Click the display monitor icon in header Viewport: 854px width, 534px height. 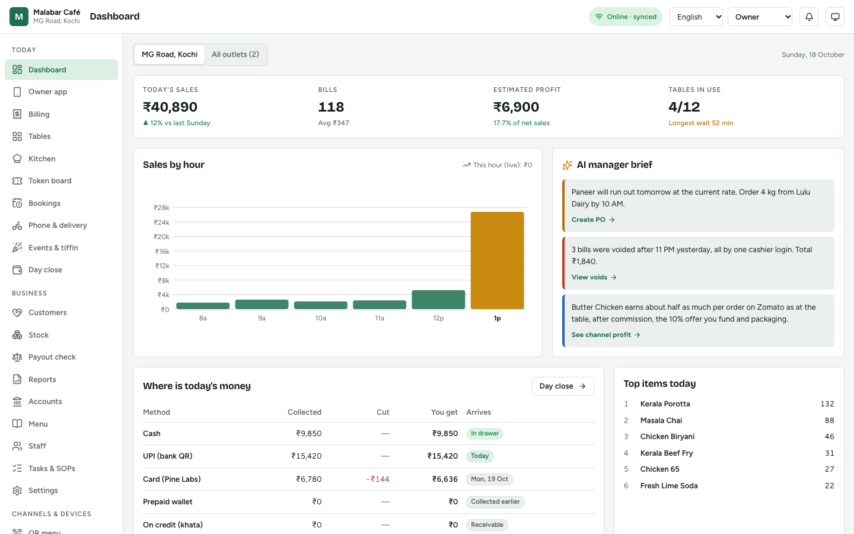point(835,17)
